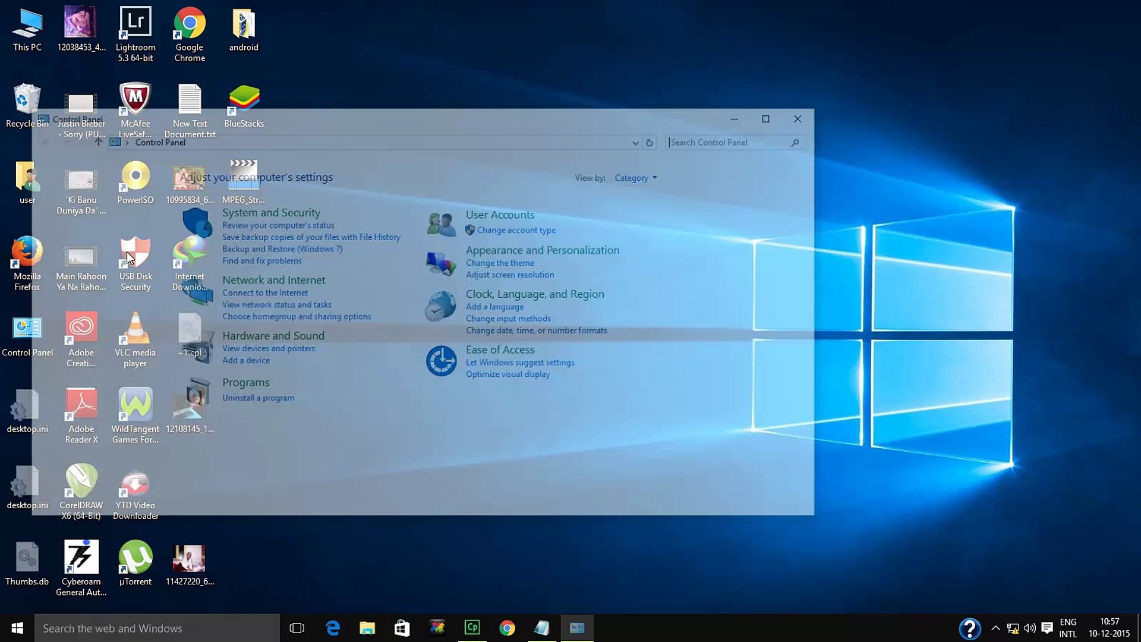
Task: Click the Task View taskbar button
Action: tap(297, 628)
